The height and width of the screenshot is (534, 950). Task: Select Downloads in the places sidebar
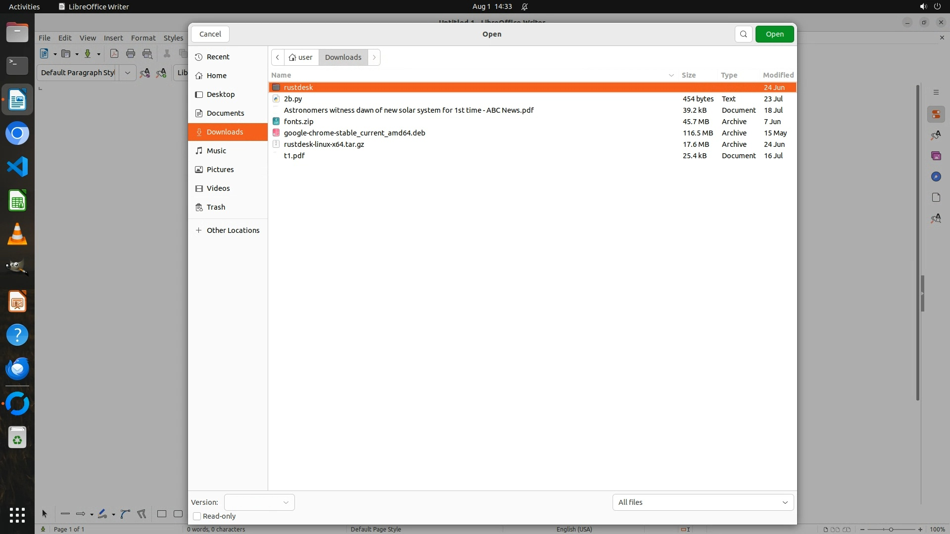click(225, 132)
